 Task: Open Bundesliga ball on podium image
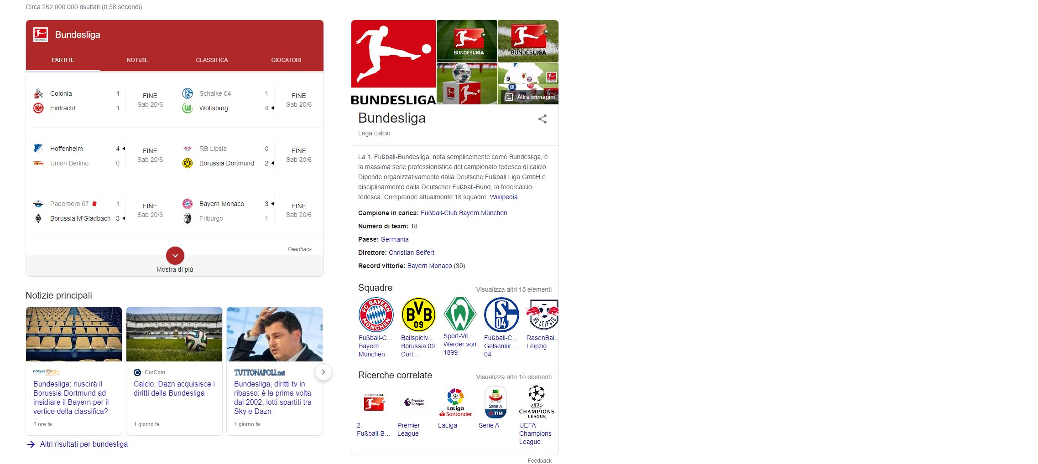pyautogui.click(x=467, y=84)
